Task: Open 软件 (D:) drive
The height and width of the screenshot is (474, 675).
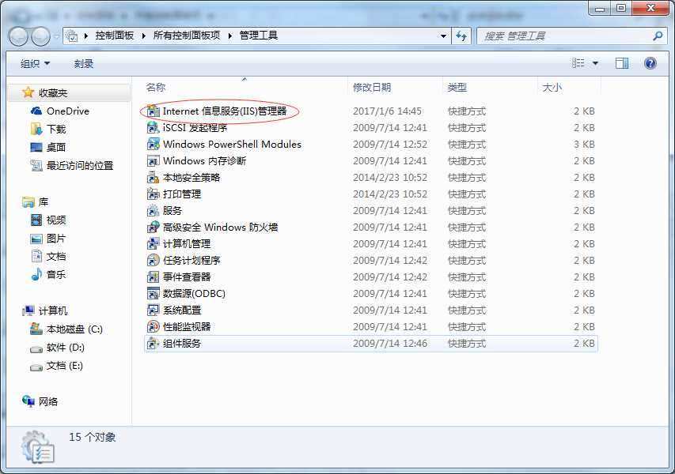Action: (x=57, y=348)
